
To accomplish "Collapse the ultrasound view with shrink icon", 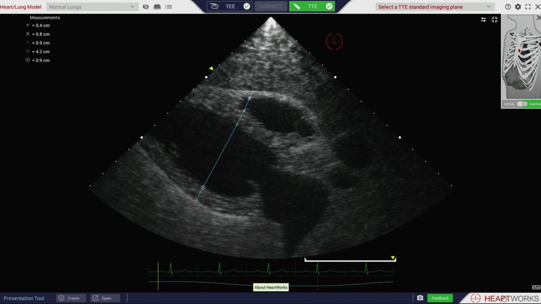I will click(495, 20).
